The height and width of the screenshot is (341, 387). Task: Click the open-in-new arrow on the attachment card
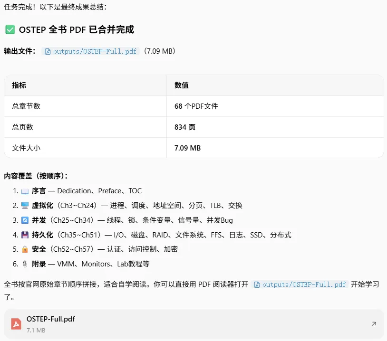click(x=374, y=324)
